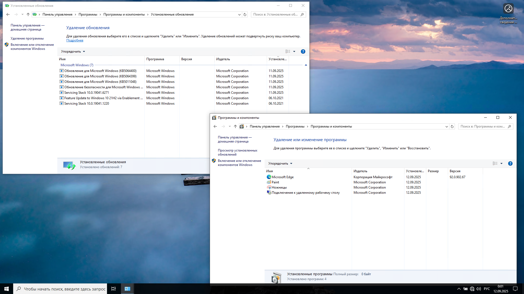The height and width of the screenshot is (294, 524).
Task: Open the volume icon in system tray
Action: coord(479,289)
